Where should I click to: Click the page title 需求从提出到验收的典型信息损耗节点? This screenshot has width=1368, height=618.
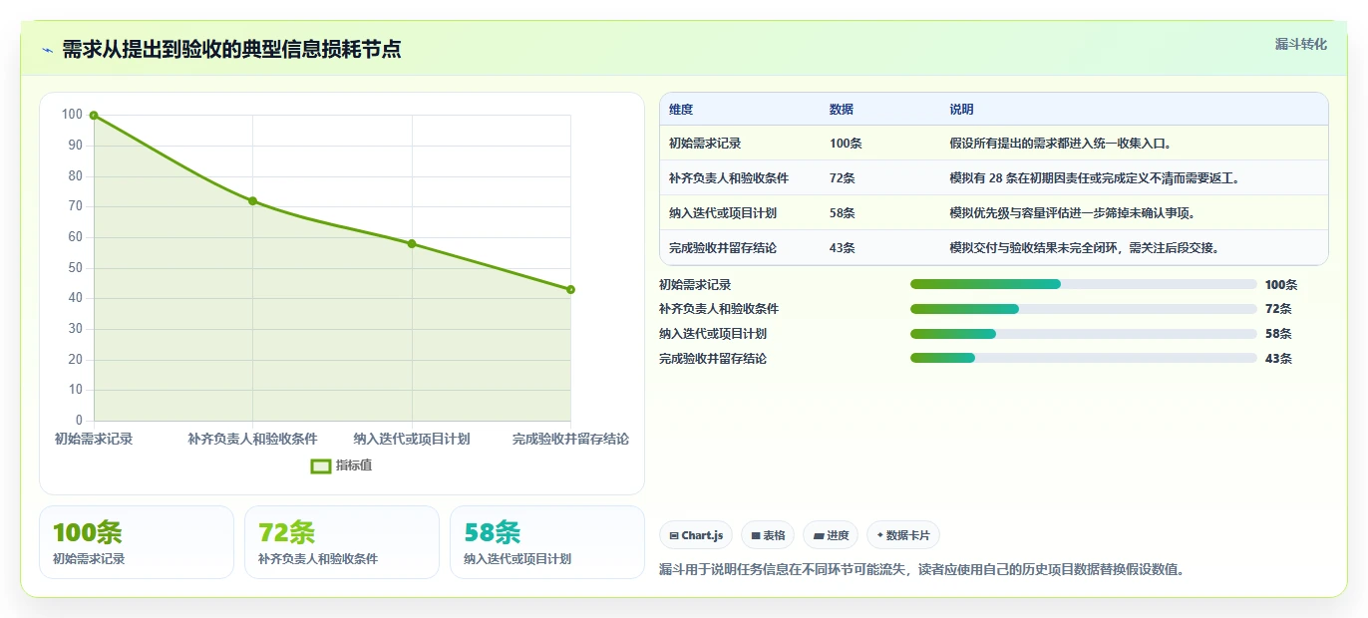tap(231, 50)
